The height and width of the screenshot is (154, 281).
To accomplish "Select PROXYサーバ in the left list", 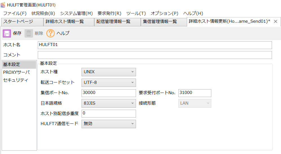I will pos(19,72).
